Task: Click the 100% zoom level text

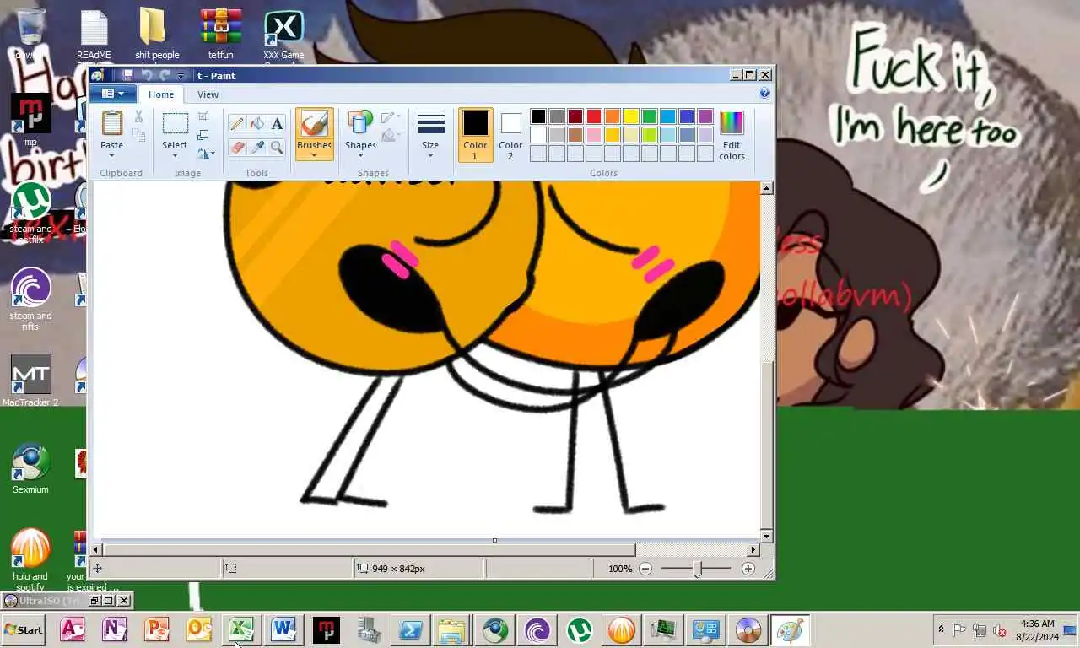Action: tap(620, 569)
